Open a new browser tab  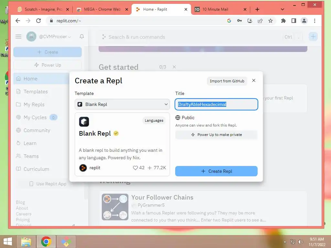tap(257, 9)
